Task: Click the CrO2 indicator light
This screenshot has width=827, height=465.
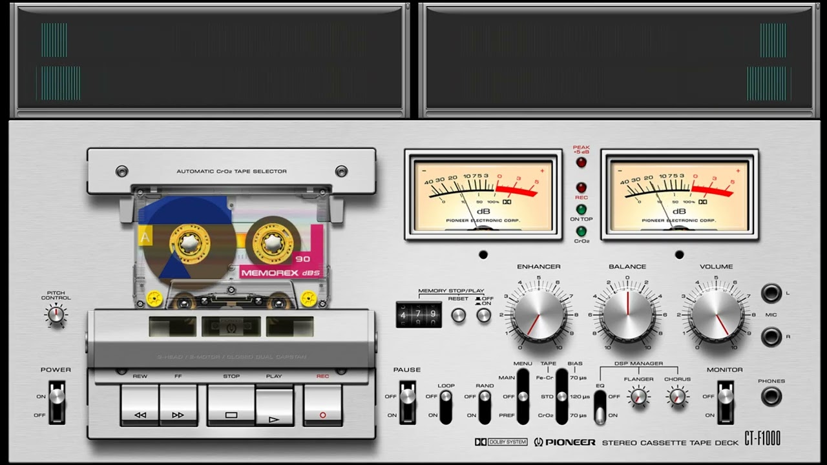Action: pos(581,231)
